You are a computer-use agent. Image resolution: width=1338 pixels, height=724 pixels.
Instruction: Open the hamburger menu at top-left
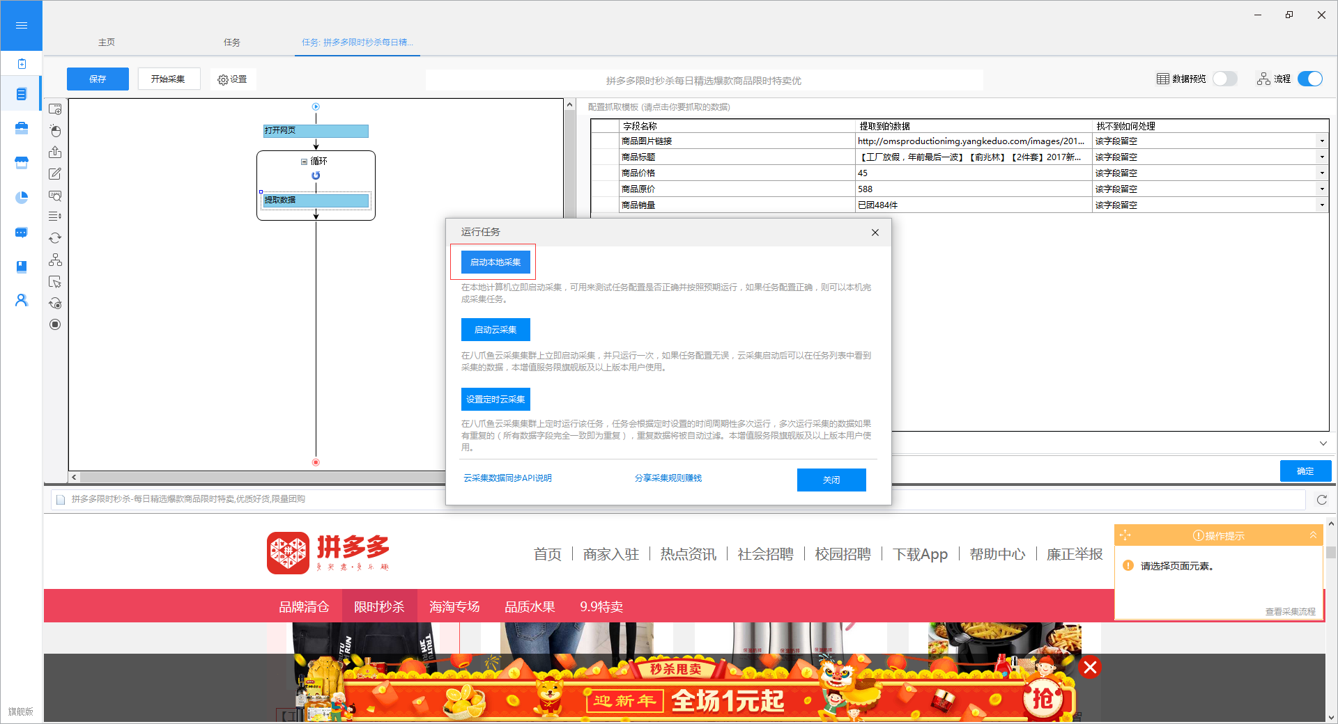tap(21, 25)
